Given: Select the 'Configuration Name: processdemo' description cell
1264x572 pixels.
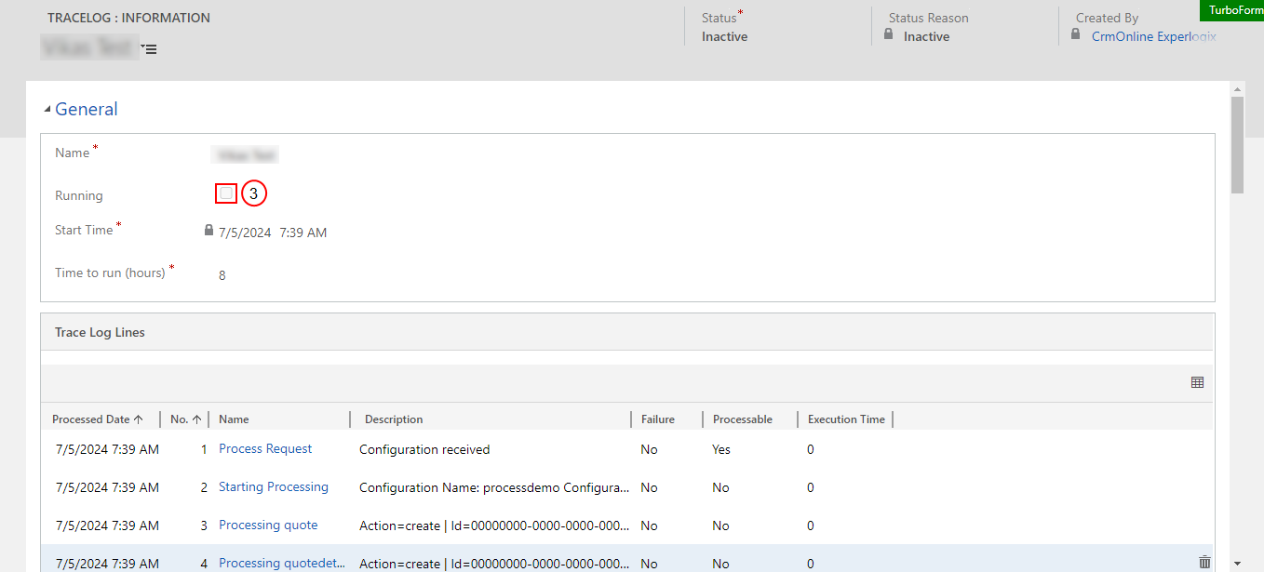Looking at the screenshot, I should point(494,487).
